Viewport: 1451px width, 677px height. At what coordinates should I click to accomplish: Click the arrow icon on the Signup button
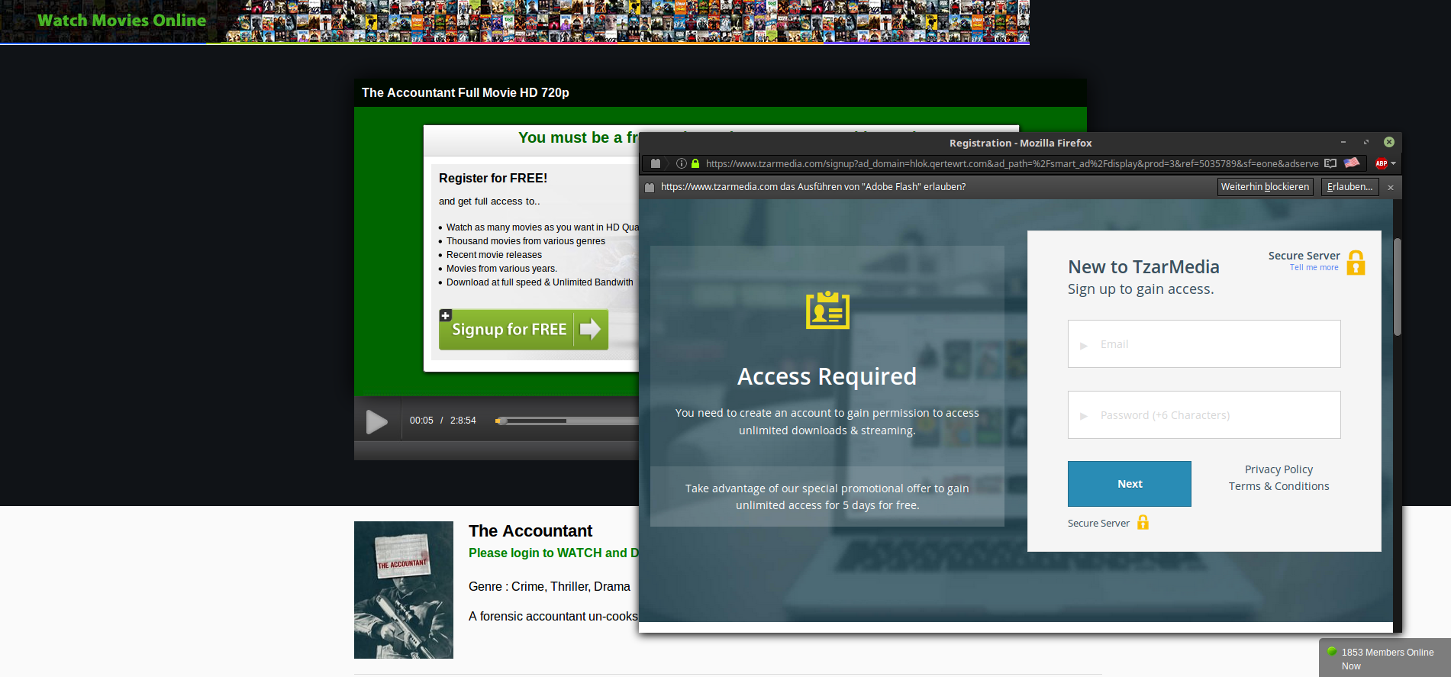[590, 329]
